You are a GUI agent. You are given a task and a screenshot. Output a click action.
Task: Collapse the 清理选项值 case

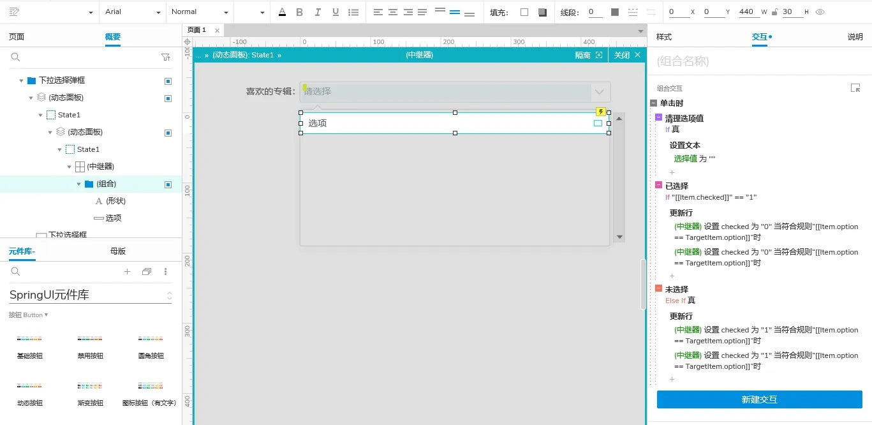659,117
